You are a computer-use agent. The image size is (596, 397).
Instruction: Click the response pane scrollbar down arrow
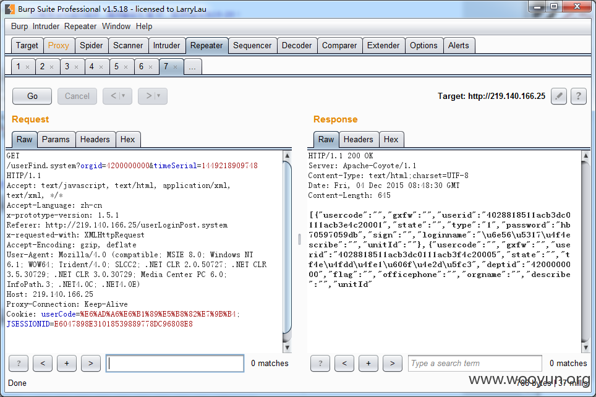[585, 348]
